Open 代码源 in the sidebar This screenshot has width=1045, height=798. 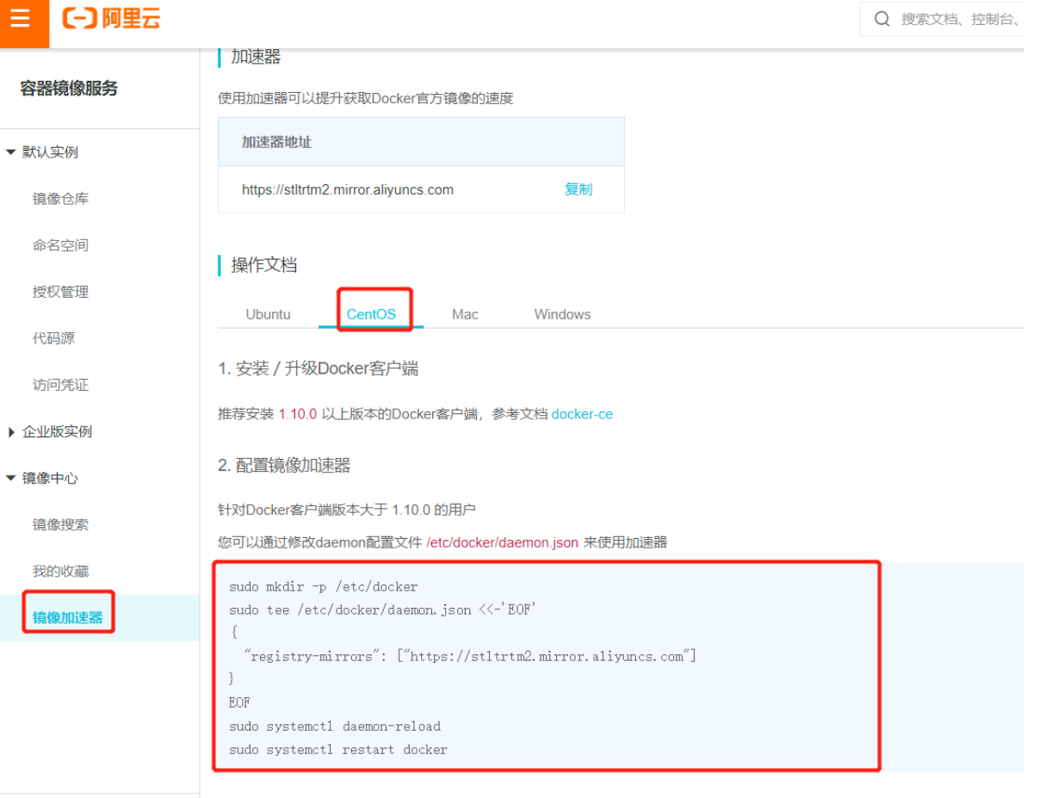pyautogui.click(x=53, y=338)
